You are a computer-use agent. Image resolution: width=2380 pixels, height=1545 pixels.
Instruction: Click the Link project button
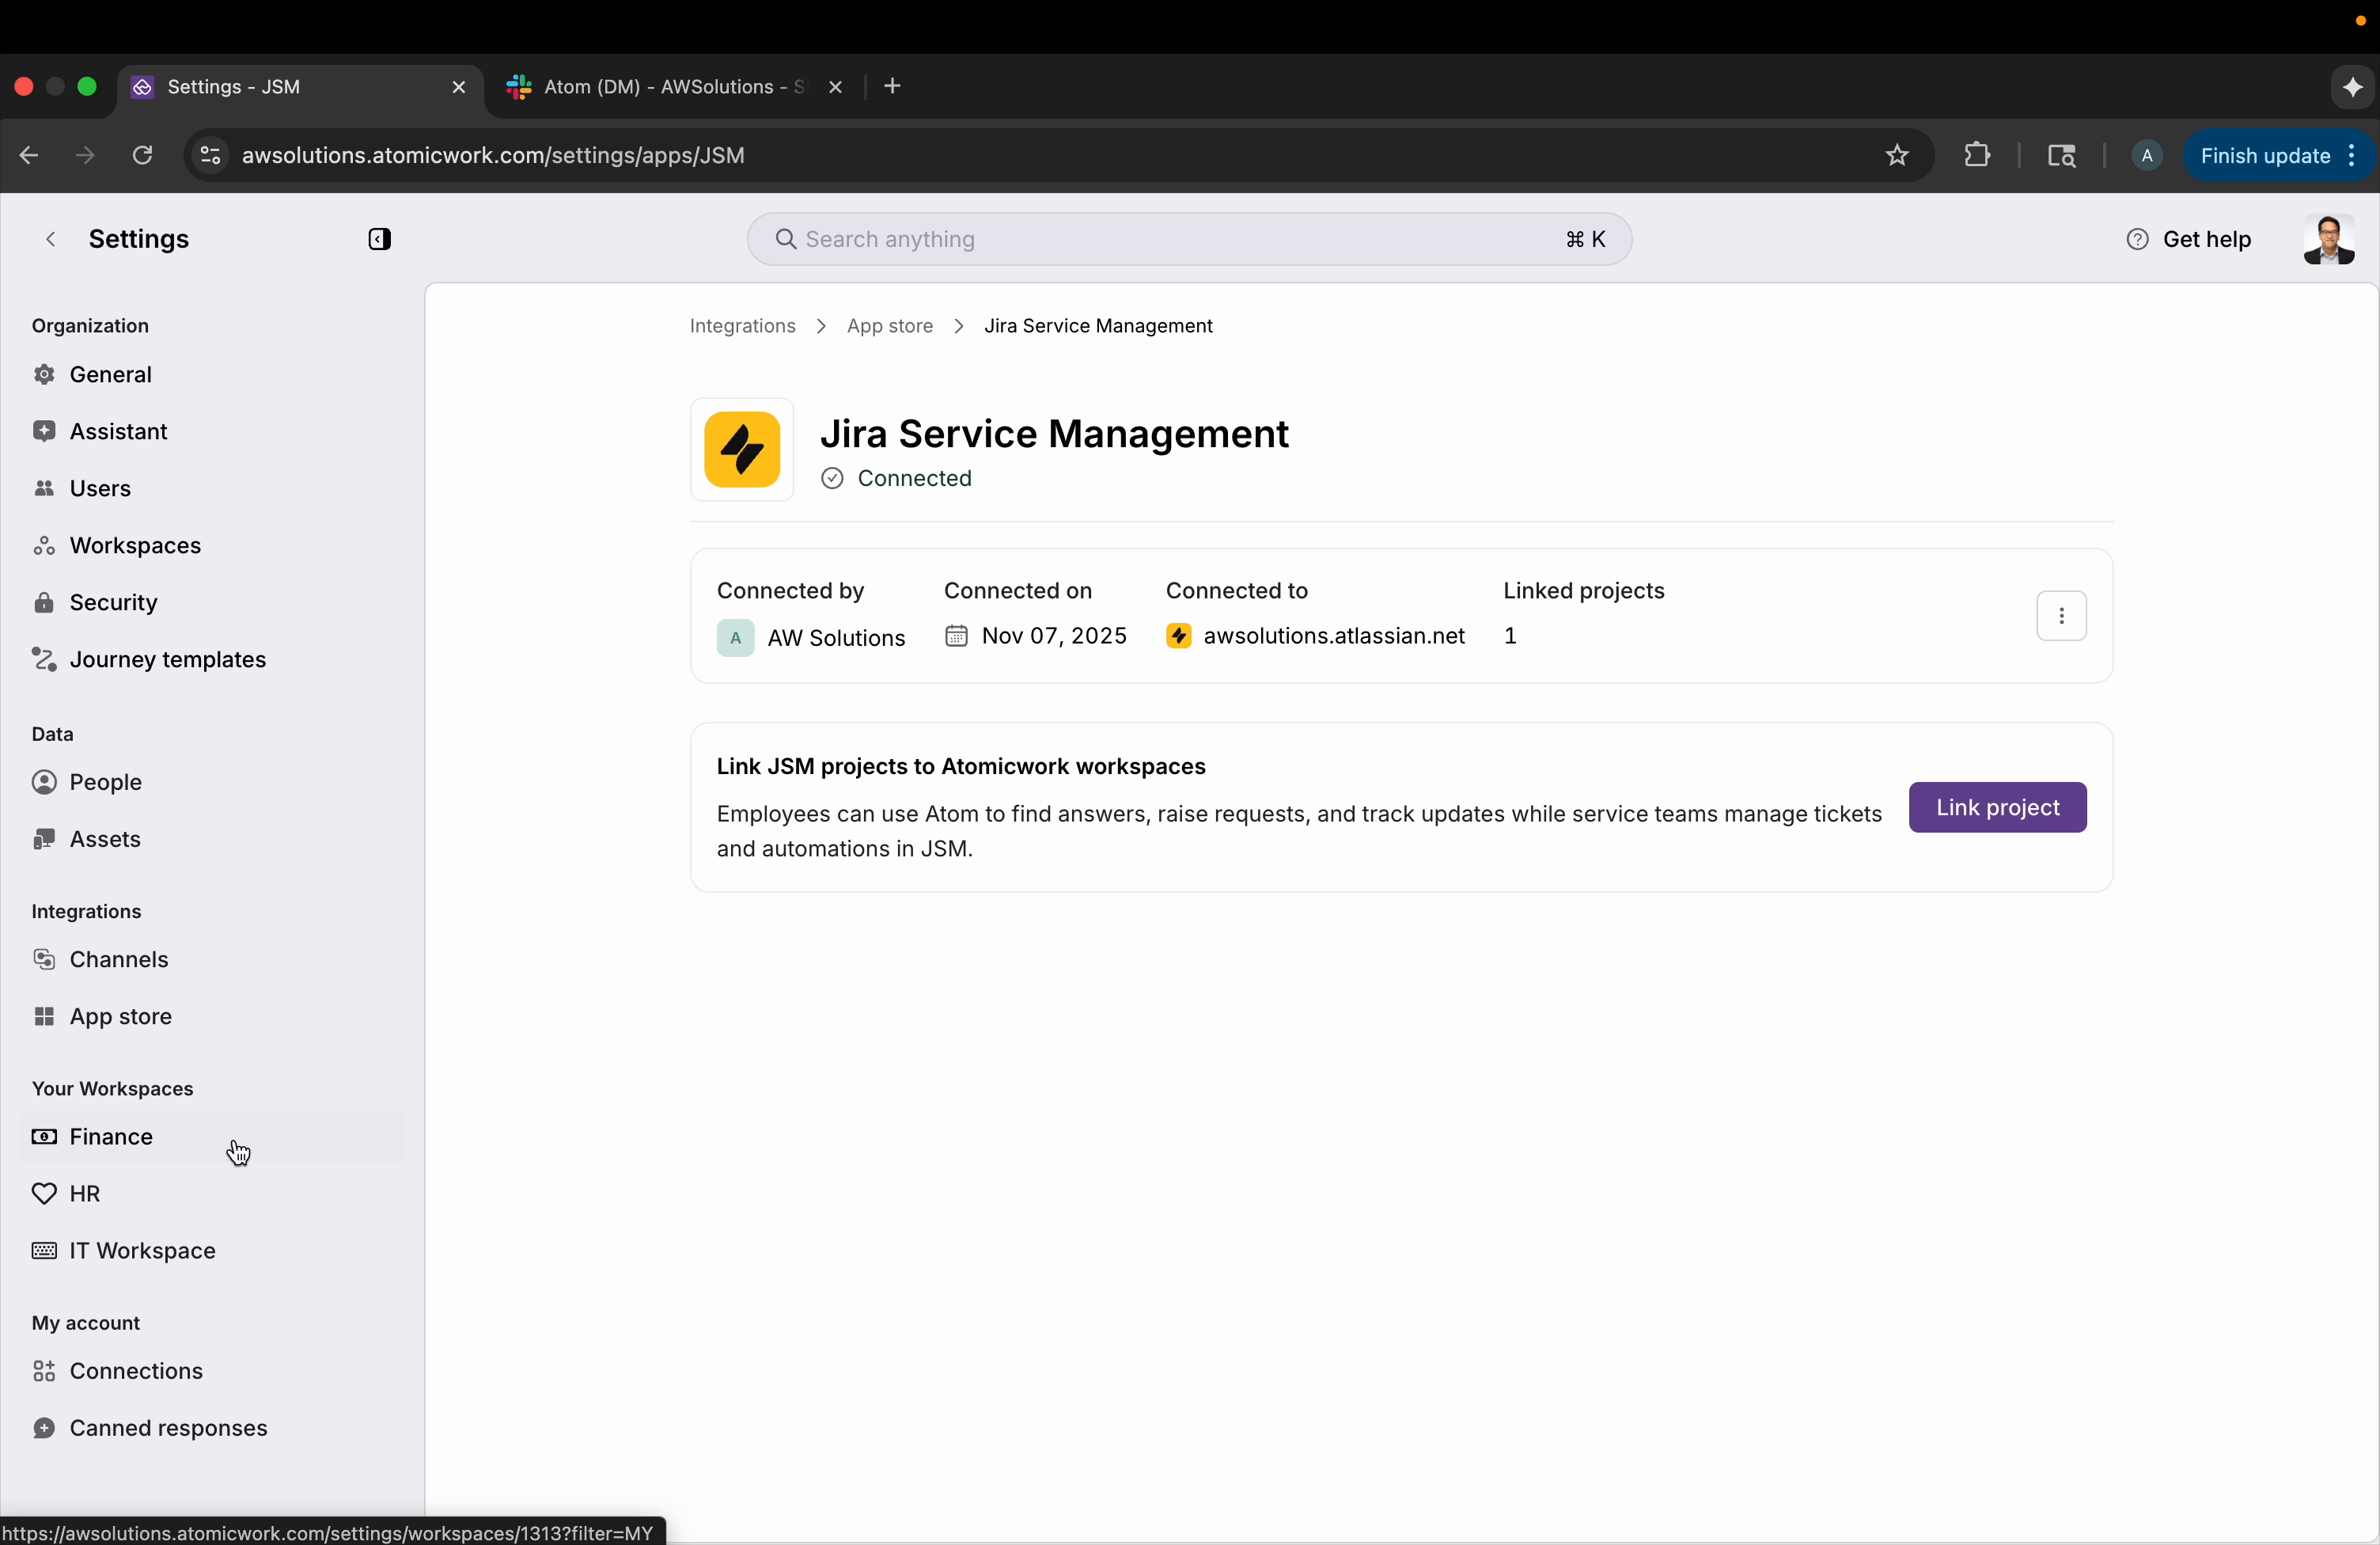pos(1996,807)
